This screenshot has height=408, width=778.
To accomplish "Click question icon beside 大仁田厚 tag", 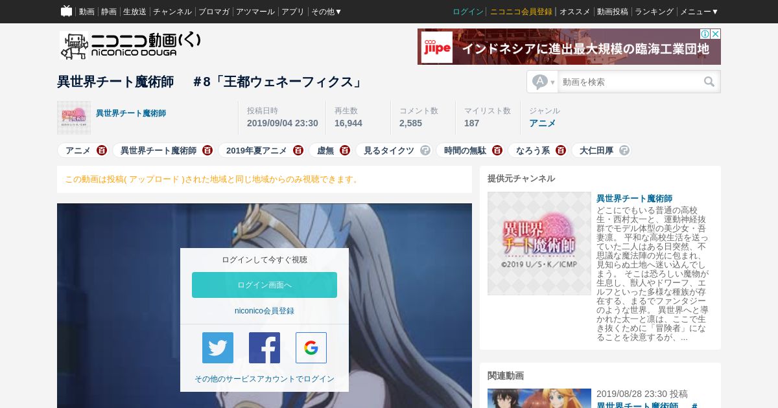I will [624, 150].
